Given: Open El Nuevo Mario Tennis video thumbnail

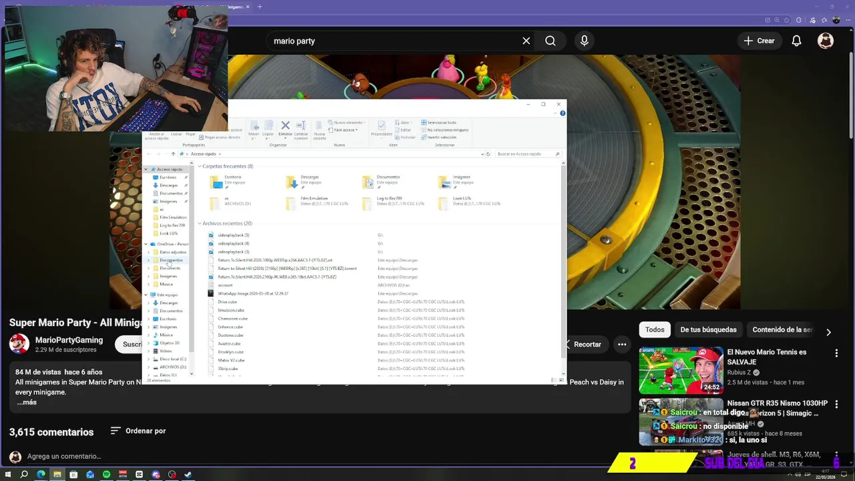Looking at the screenshot, I should tap(681, 369).
